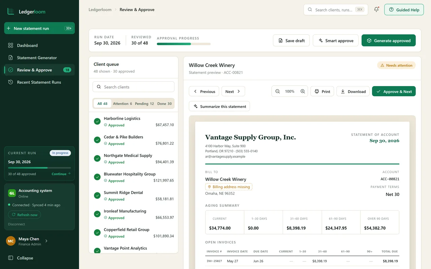Click the notification bell icon
Image resolution: width=431 pixels, height=269 pixels.
376,9
